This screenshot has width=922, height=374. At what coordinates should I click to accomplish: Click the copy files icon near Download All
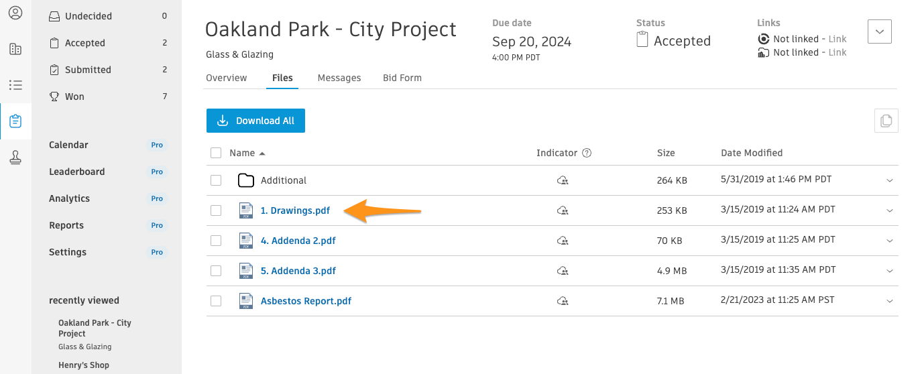tap(886, 121)
